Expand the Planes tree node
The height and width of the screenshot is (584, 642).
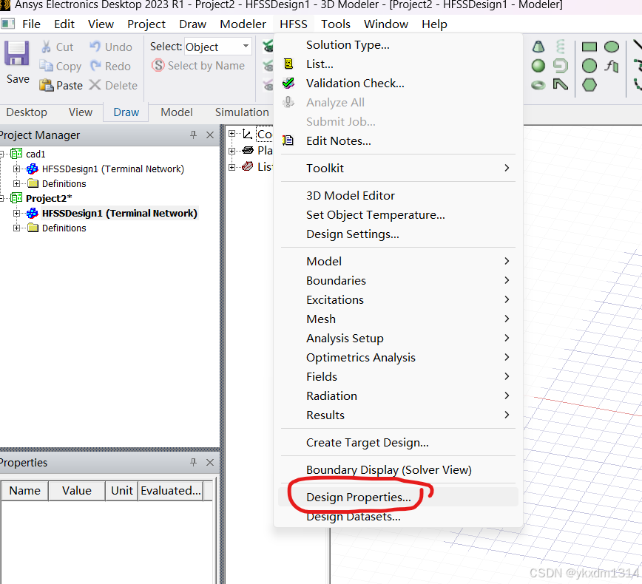(232, 151)
